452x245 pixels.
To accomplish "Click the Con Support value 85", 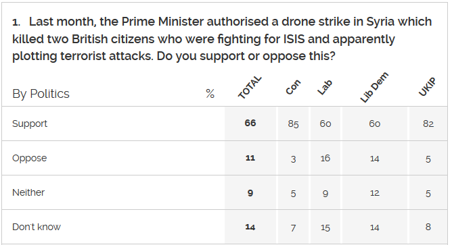I will 293,124.
